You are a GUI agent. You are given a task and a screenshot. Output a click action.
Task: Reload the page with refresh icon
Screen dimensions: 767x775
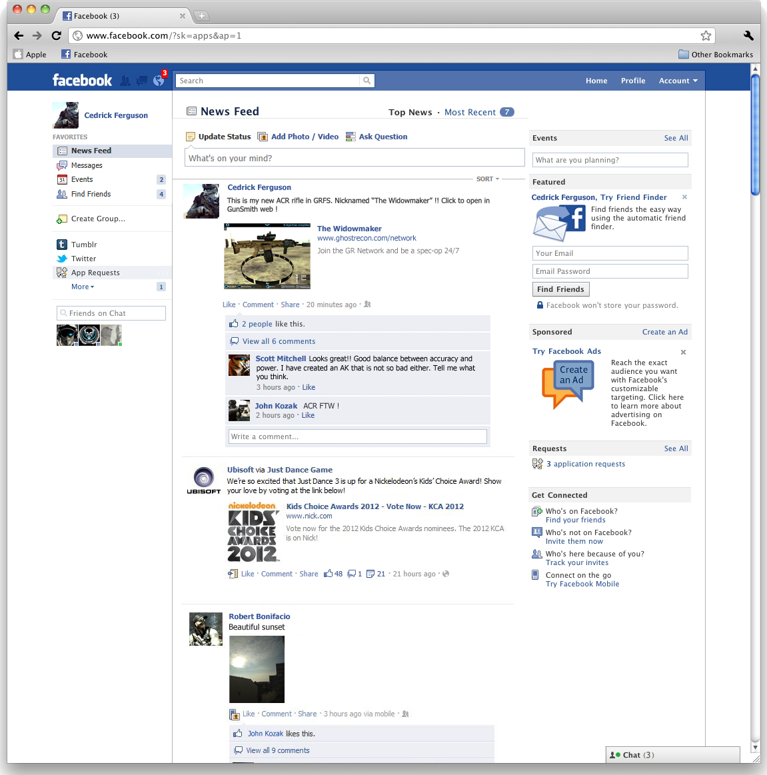coord(56,35)
